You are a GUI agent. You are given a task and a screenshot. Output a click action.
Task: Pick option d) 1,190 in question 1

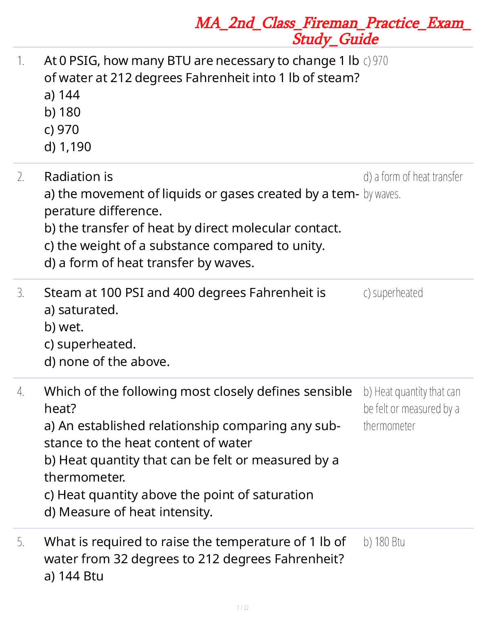(x=68, y=147)
